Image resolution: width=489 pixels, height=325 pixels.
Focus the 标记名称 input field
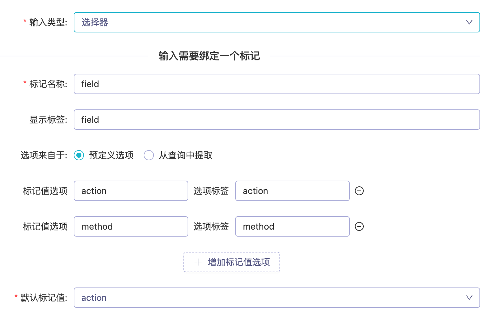tap(277, 84)
